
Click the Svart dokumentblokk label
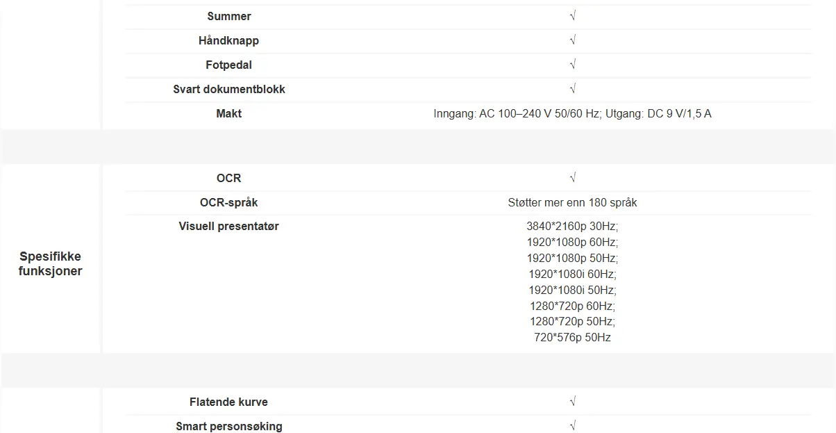228,89
